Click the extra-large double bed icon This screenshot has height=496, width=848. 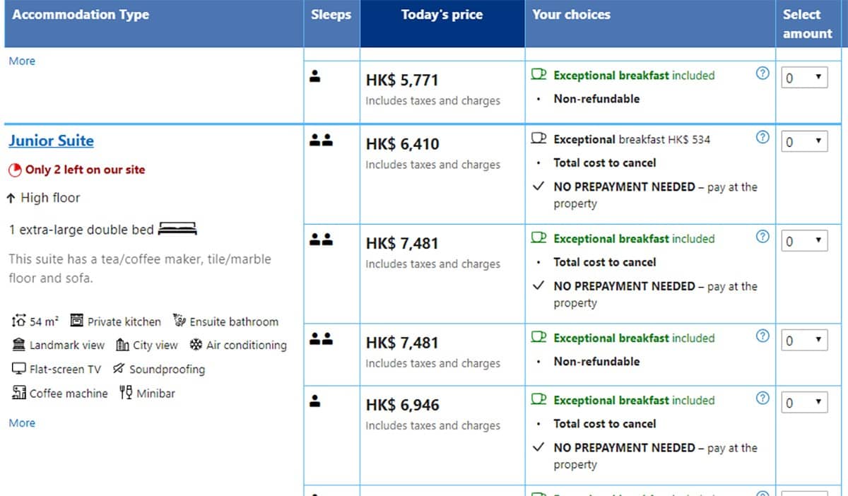(x=177, y=229)
